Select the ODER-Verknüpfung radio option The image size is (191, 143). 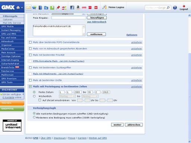pos(34,117)
